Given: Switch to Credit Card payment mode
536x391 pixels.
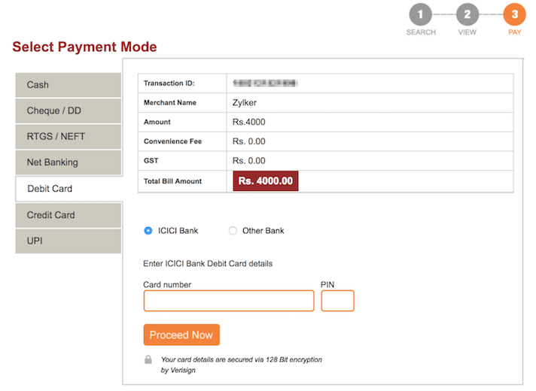Looking at the screenshot, I should pos(68,215).
